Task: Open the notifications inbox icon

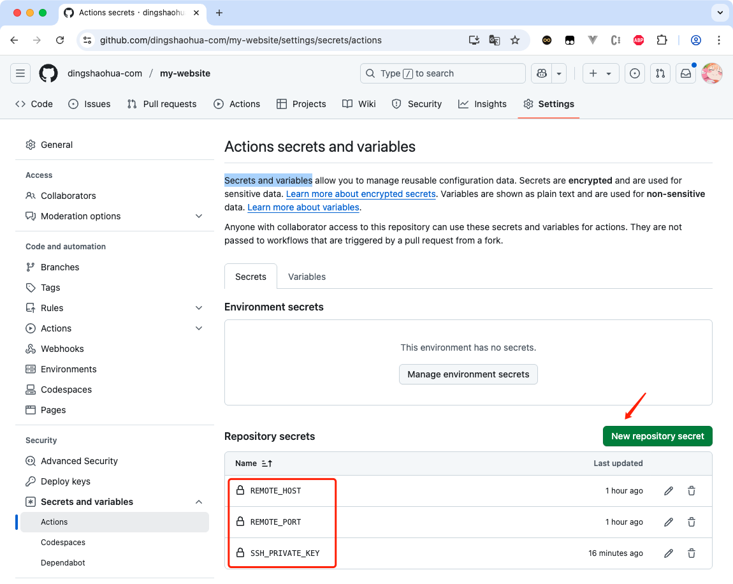Action: click(x=686, y=73)
